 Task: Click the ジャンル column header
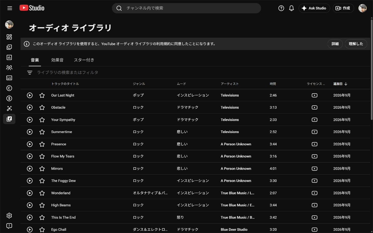click(x=139, y=84)
